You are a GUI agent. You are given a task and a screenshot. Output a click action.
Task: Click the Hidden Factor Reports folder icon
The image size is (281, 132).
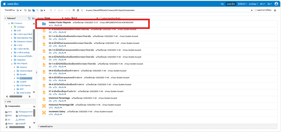(x=44, y=24)
